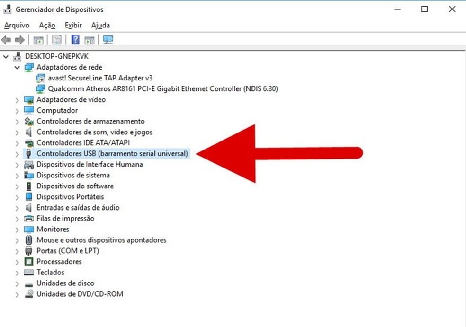Viewport: 466px width, 327px height.
Task: Expand the Teclados node
Action: (x=17, y=273)
